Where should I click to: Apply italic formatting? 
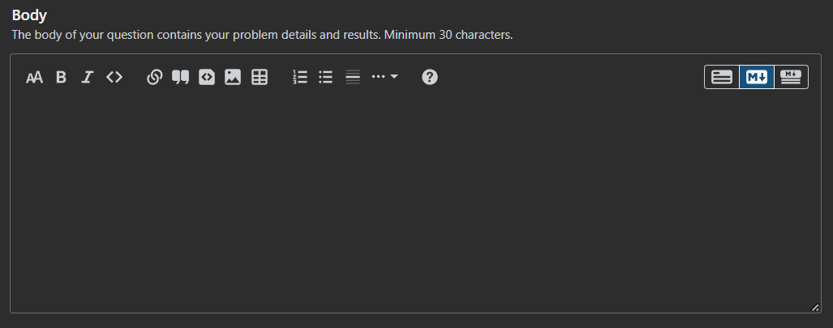point(88,78)
